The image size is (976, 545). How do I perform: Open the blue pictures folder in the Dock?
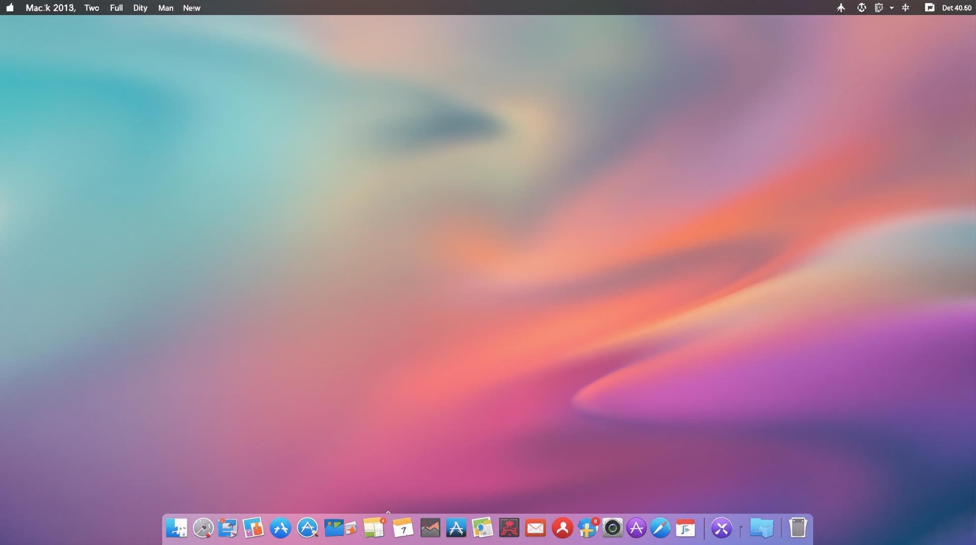point(334,528)
